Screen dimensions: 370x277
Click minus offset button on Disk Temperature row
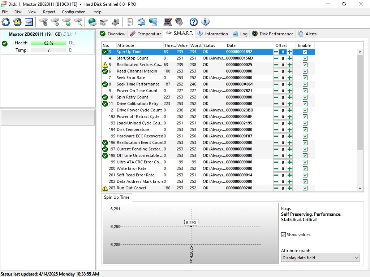point(276,129)
